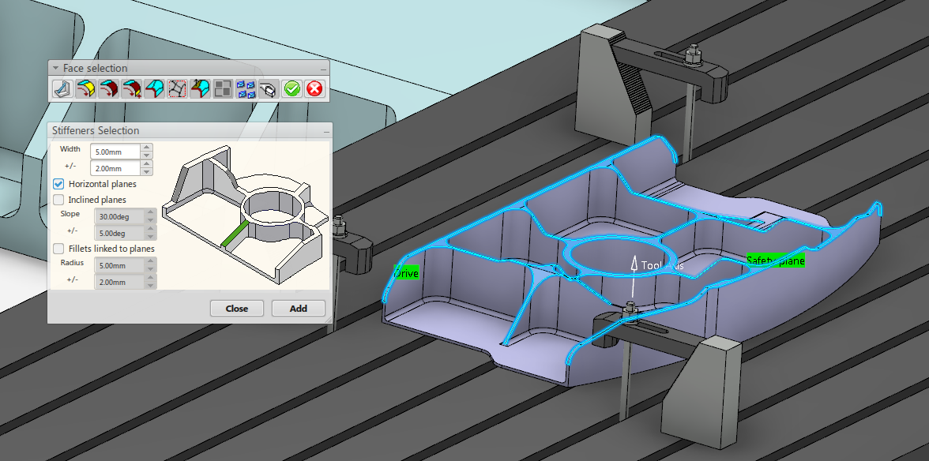Select the first face selection tool icon
Viewport: 929px width, 461px height.
(x=62, y=88)
